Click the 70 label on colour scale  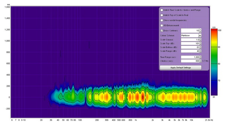click(x=219, y=80)
